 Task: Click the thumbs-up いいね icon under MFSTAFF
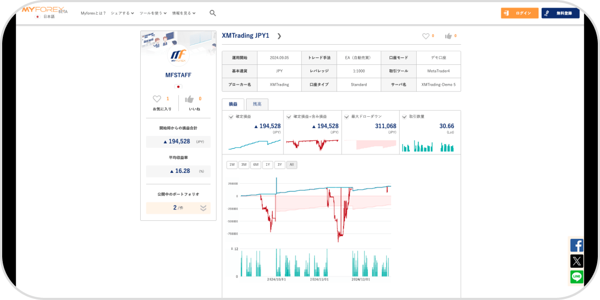[189, 99]
